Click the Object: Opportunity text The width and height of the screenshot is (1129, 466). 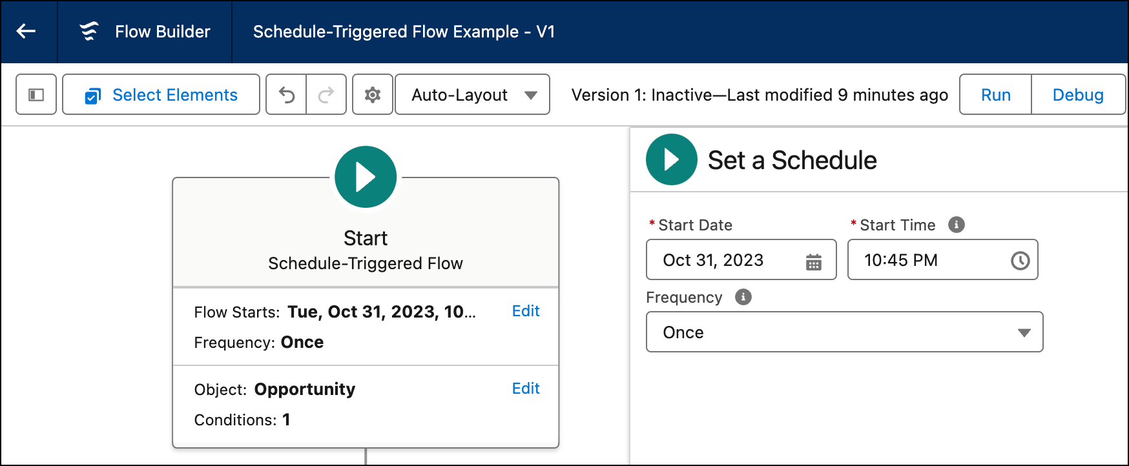[274, 389]
